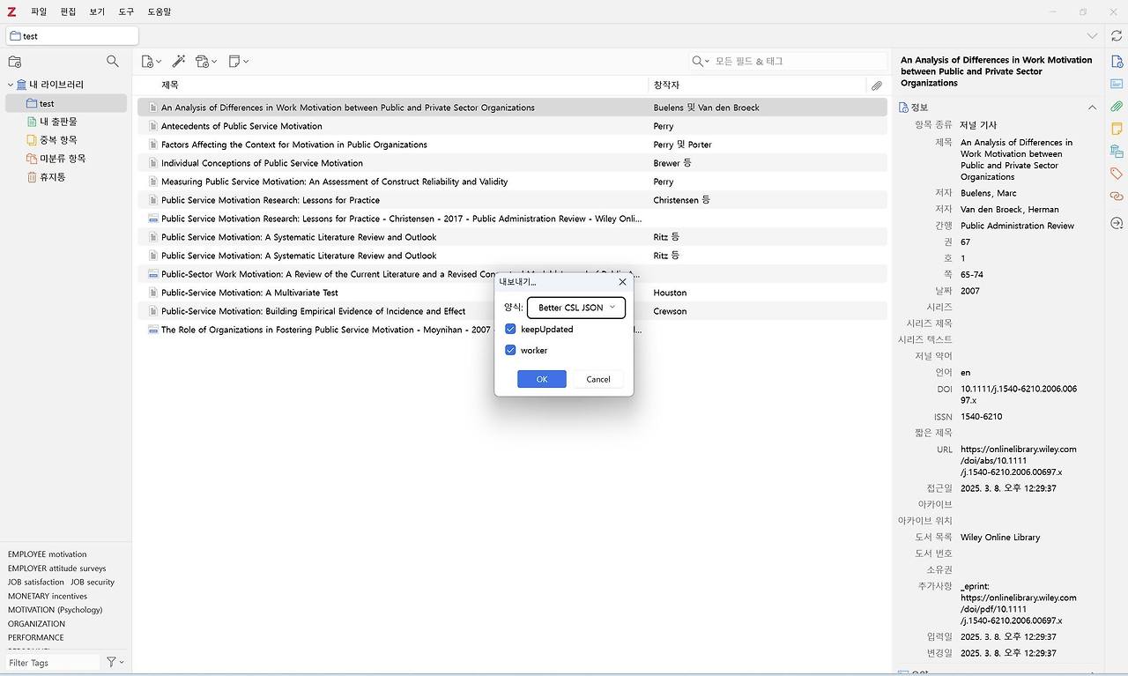Open the tab list dropdown arrow
This screenshot has height=676, width=1128.
(x=1092, y=36)
